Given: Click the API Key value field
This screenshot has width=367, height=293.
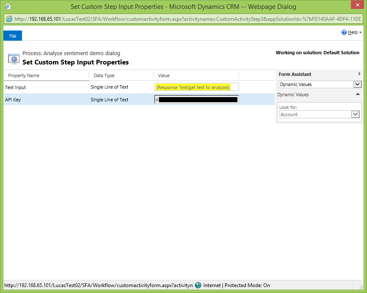Looking at the screenshot, I should click(196, 99).
